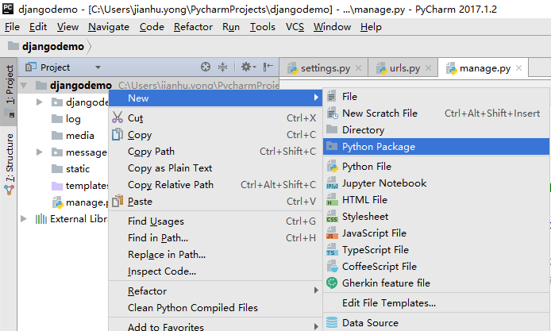Click the Cut scissors icon
The height and width of the screenshot is (331, 551).
tap(118, 117)
